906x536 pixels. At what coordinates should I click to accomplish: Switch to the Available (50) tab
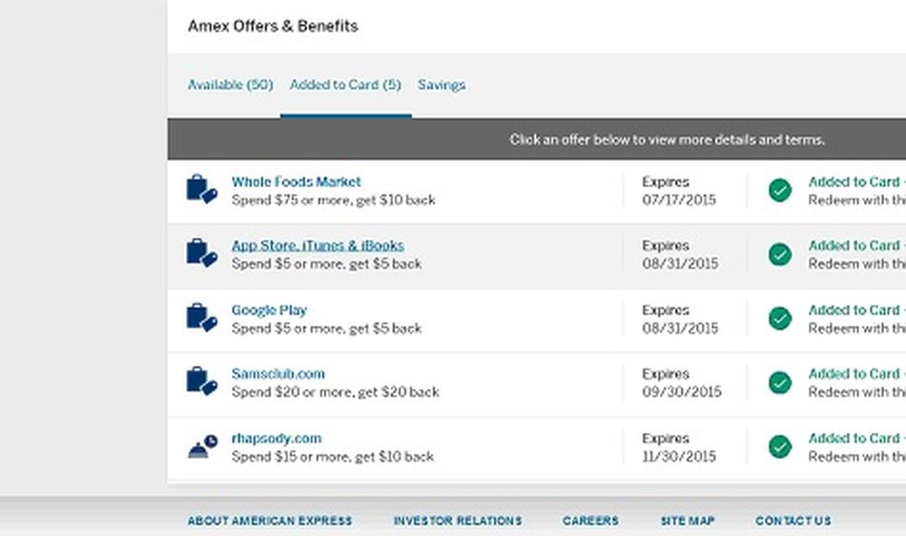[x=230, y=85]
